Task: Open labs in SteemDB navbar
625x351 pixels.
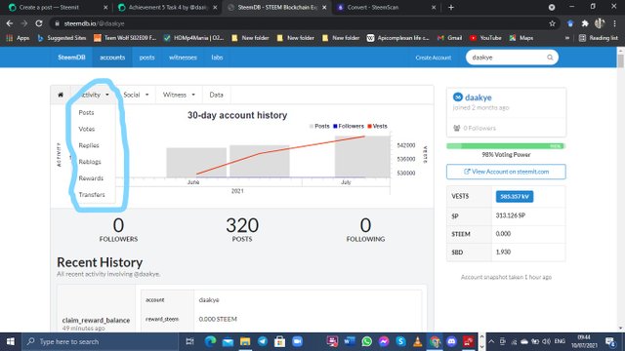Action: (217, 58)
